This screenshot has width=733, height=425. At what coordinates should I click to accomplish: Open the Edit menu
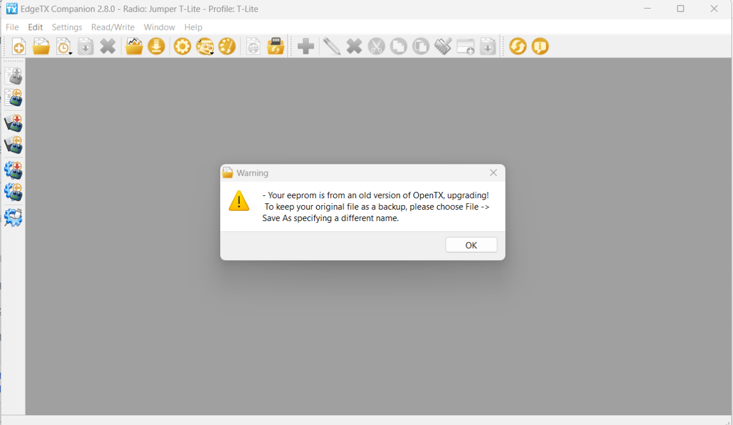pyautogui.click(x=36, y=27)
